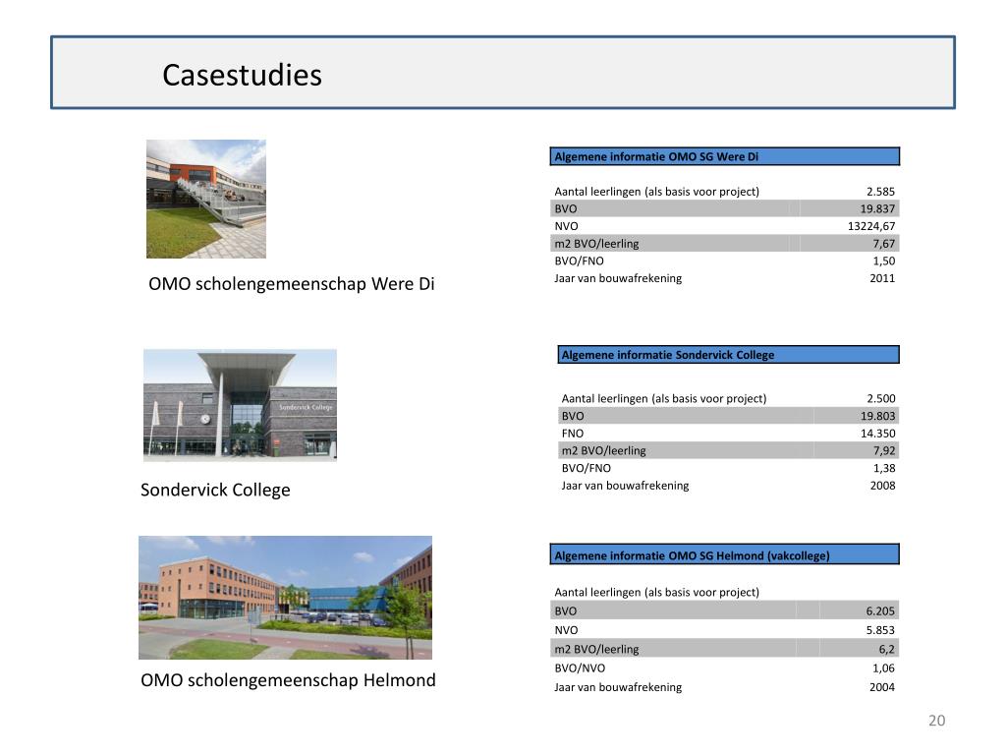Screen dimensions: 1006x755
Task: Click the NVO value 13224,67
Action: pos(871,226)
